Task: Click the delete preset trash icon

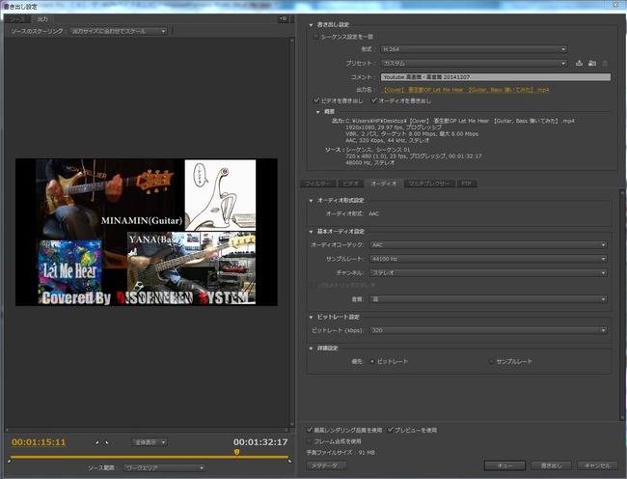Action: tap(605, 63)
